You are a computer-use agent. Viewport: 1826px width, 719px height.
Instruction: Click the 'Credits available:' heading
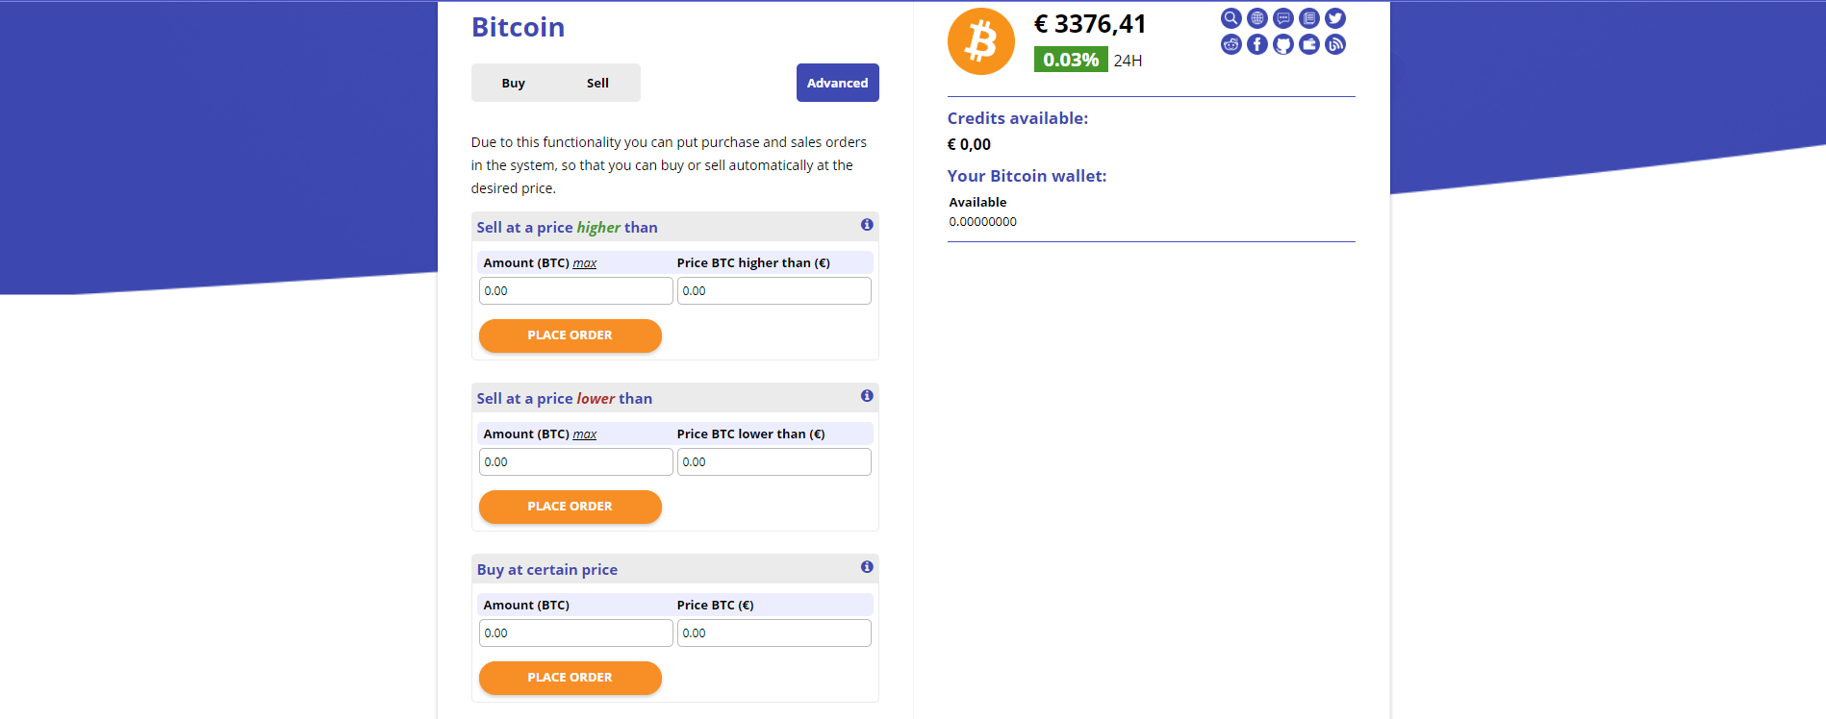(1017, 118)
